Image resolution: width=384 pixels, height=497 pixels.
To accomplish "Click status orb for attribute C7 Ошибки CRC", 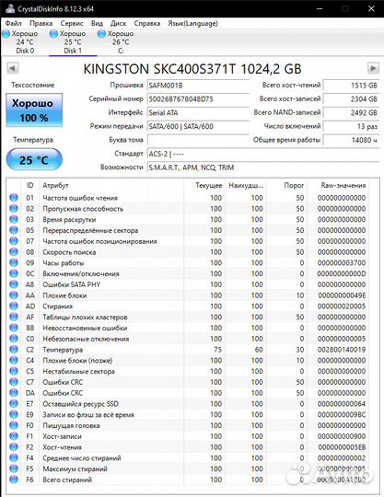I will 14,382.
